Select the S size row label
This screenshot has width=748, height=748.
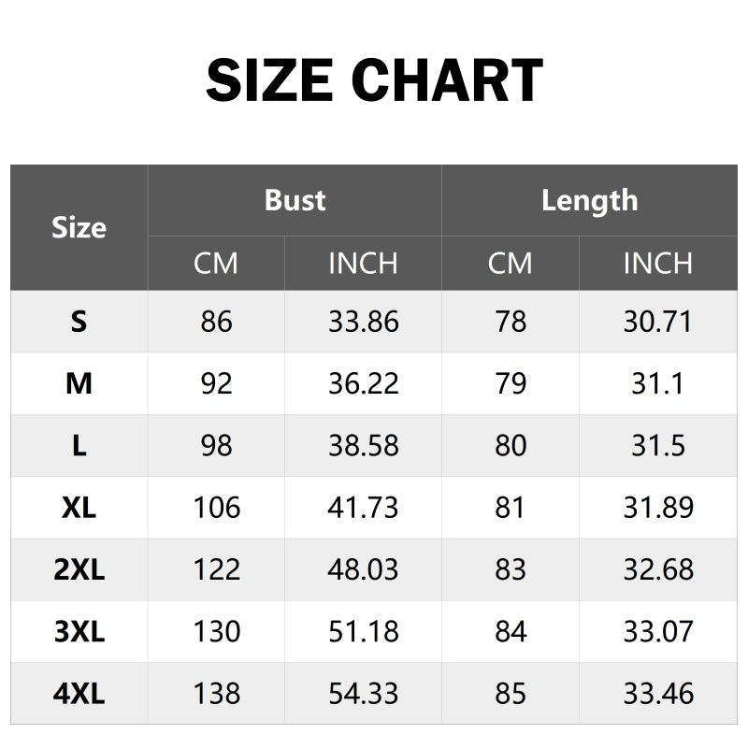[x=79, y=322]
